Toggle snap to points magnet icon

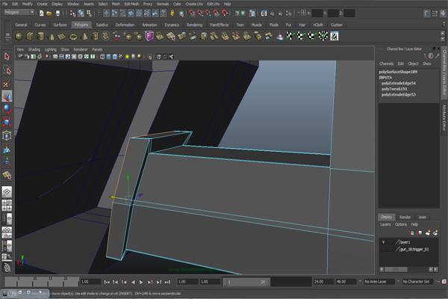point(208,13)
